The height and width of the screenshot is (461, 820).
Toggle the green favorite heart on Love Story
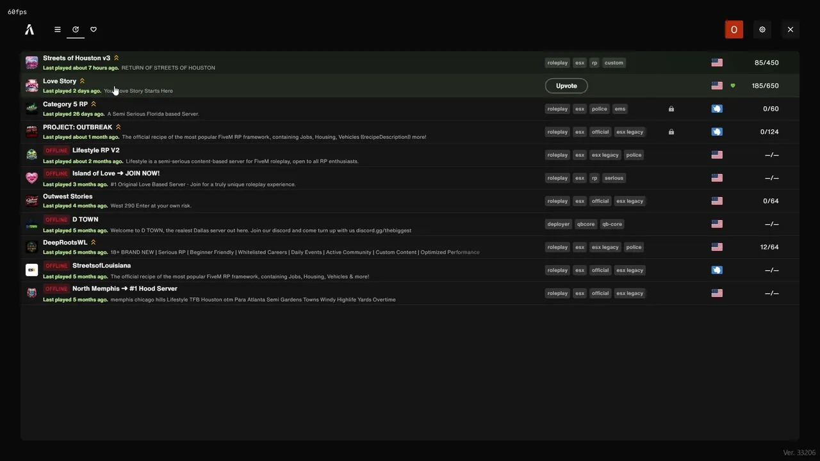[733, 86]
